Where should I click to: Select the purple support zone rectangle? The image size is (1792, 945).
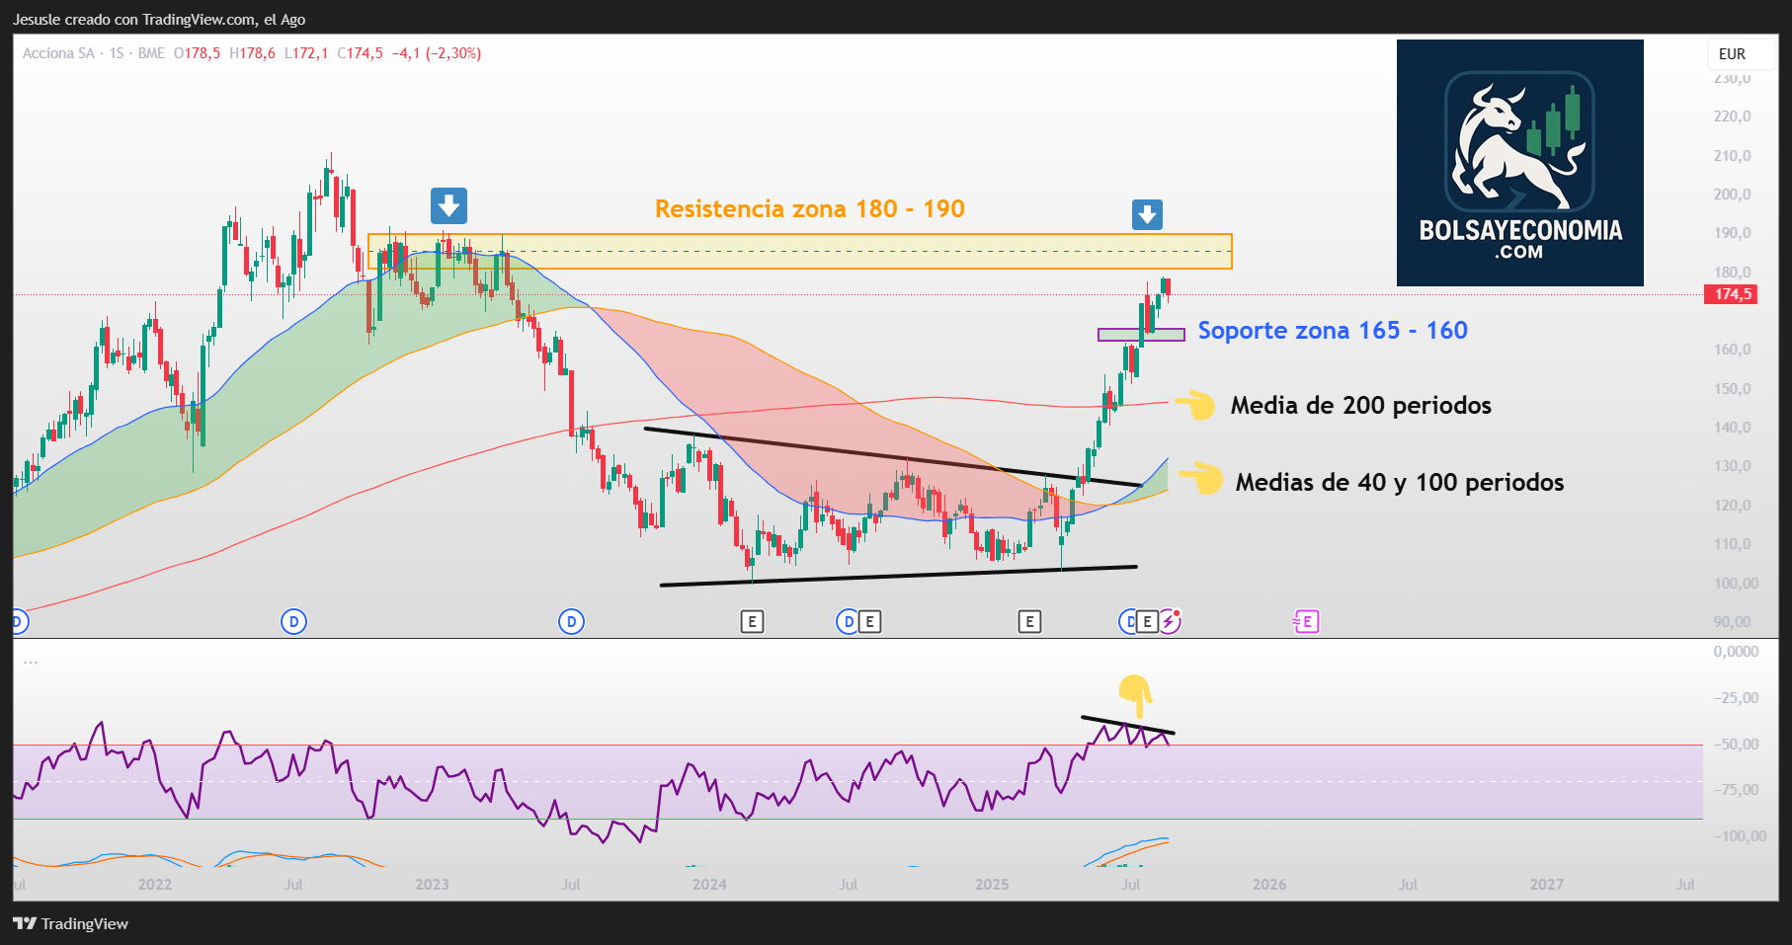1141,335
